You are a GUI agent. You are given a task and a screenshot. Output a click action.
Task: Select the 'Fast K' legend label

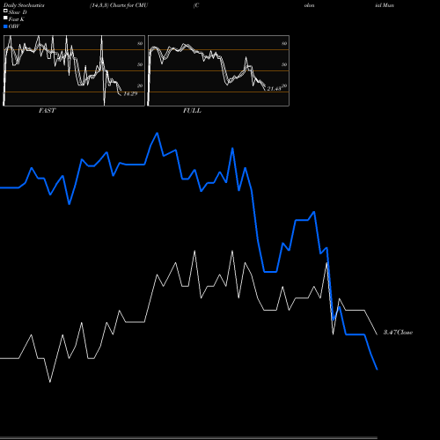point(17,19)
